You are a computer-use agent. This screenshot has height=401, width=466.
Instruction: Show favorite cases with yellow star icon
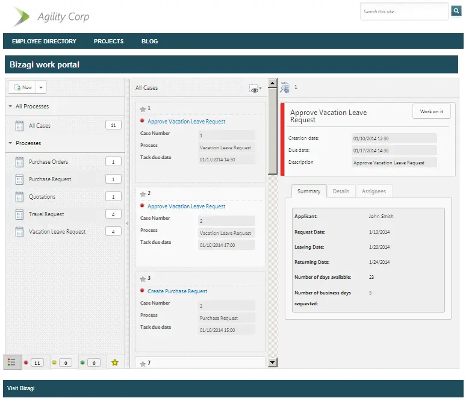coord(115,362)
